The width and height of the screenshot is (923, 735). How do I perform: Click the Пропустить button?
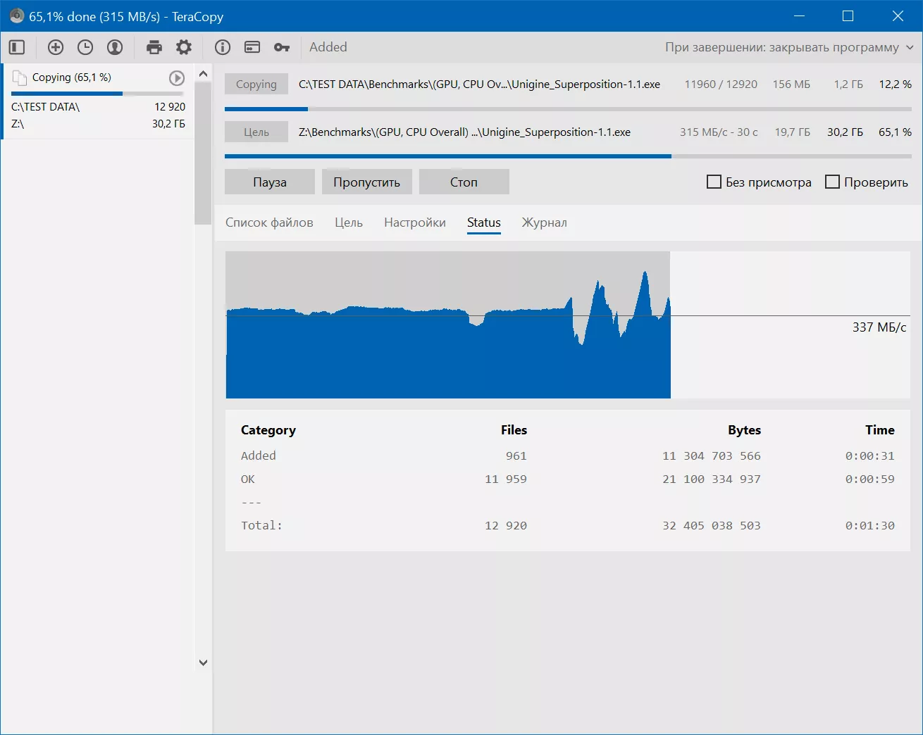pos(367,182)
